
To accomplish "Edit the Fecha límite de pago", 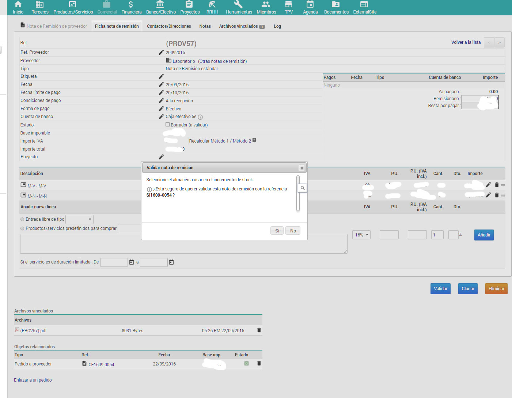I will pos(161,92).
